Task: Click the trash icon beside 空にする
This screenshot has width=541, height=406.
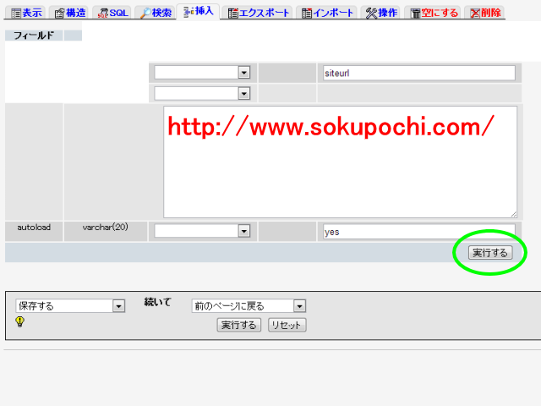Action: coord(416,14)
